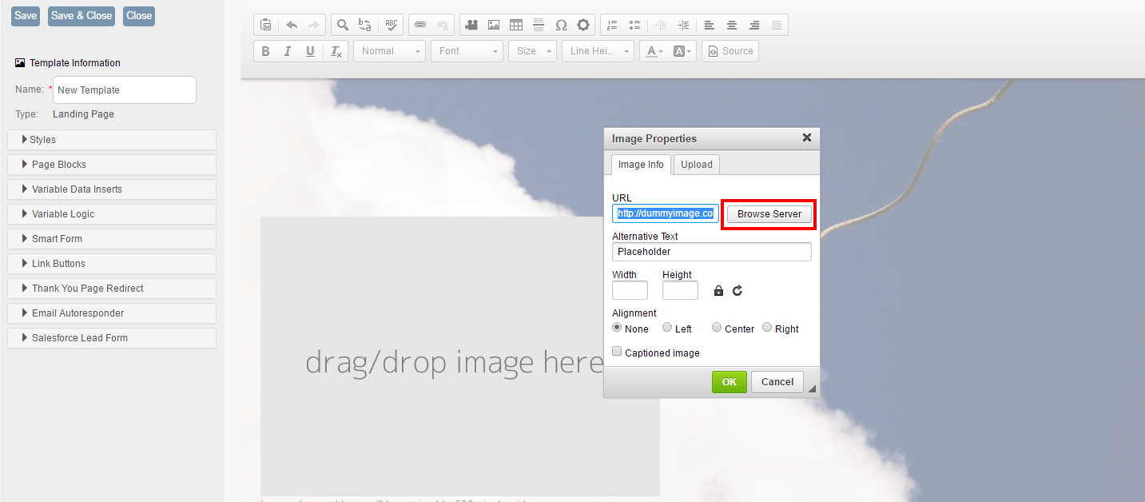Click the Unlink icon
The height and width of the screenshot is (502, 1145).
[x=443, y=25]
